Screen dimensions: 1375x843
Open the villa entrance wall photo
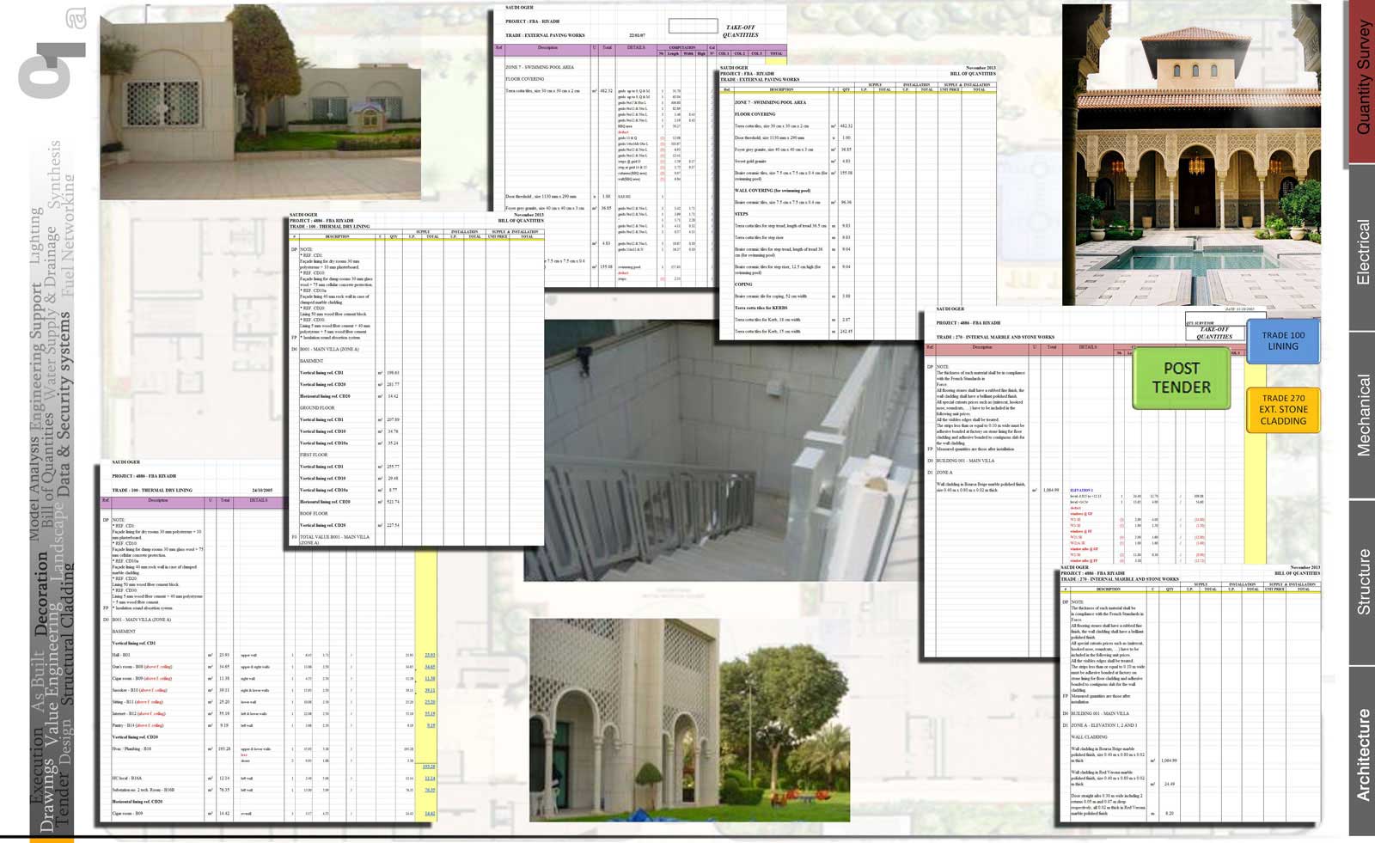[x=260, y=101]
